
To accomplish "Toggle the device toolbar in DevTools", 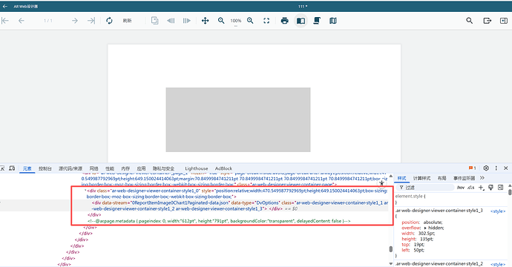I will (x=12, y=168).
